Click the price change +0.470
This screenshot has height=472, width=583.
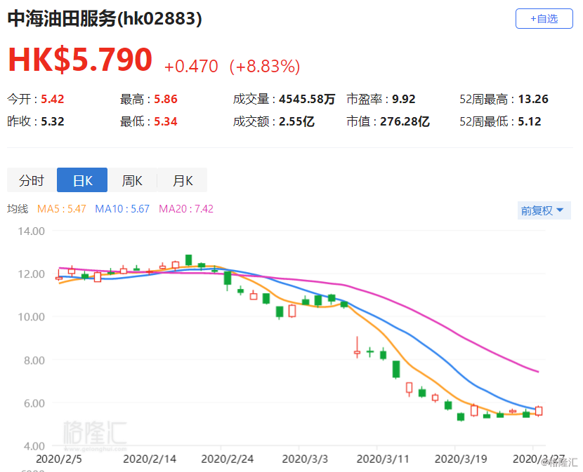point(191,67)
